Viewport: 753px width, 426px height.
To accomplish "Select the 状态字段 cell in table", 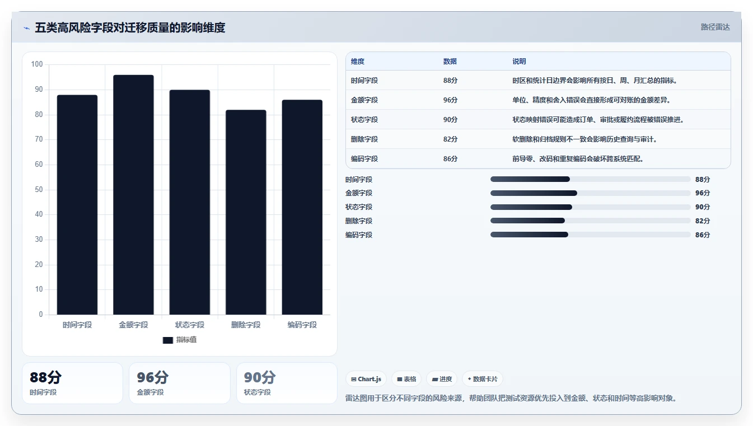I will [364, 120].
